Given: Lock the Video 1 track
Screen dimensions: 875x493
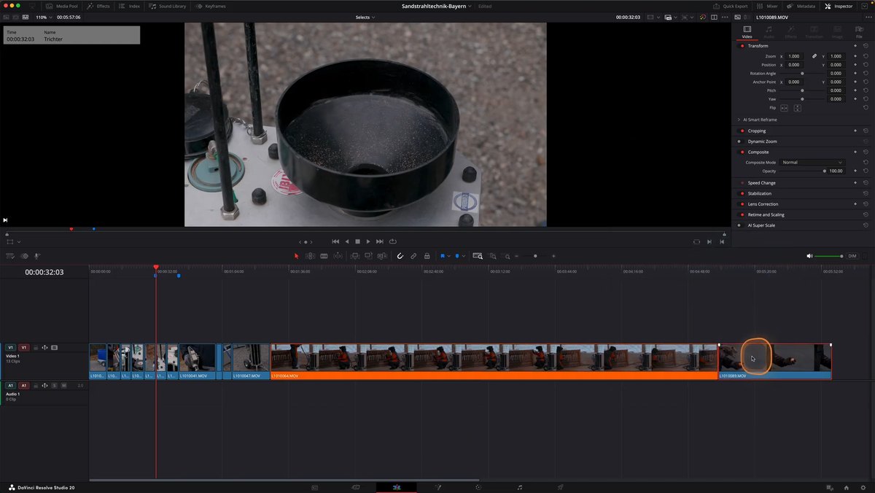Looking at the screenshot, I should click(x=36, y=348).
